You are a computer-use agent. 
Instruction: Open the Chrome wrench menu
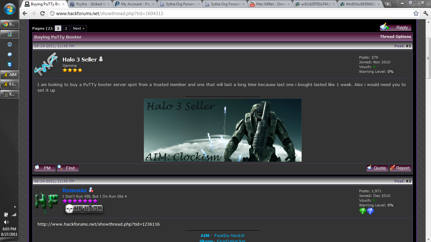pyautogui.click(x=425, y=14)
